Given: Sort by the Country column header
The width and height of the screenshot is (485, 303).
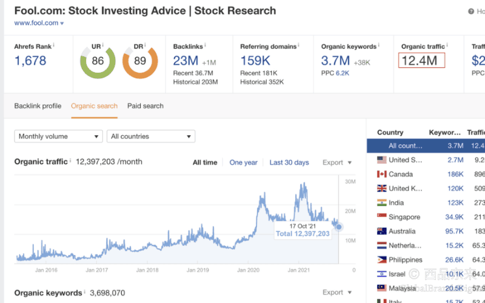Looking at the screenshot, I should coord(390,132).
